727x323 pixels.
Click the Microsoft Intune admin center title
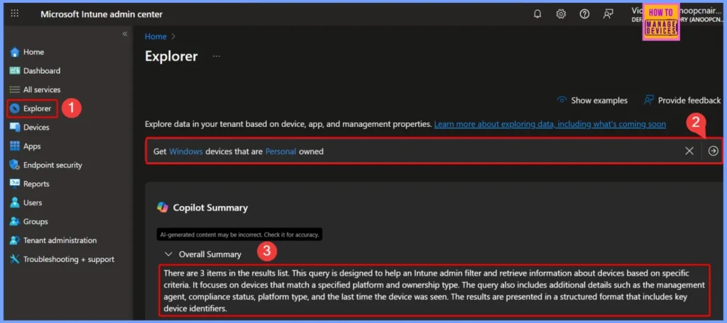[102, 14]
